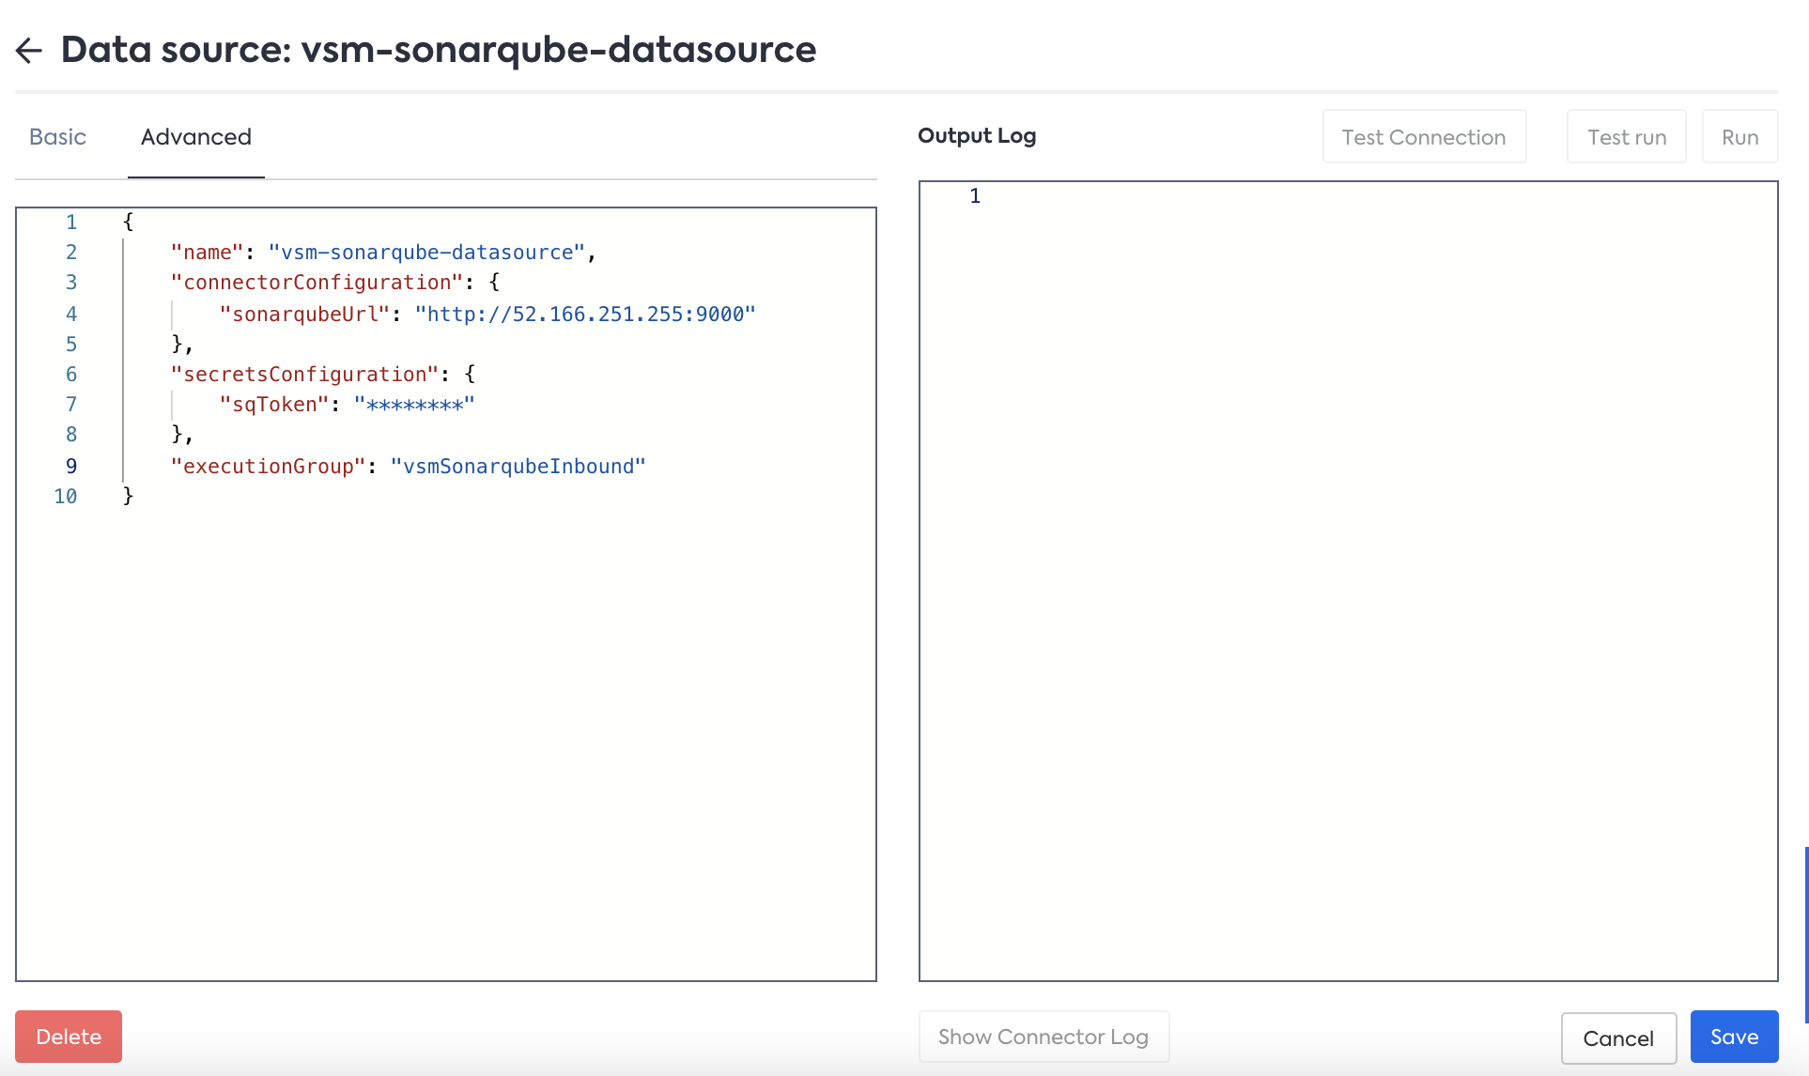Click line number 5 in JSON editor
Image resolution: width=1809 pixels, height=1076 pixels.
click(x=71, y=345)
